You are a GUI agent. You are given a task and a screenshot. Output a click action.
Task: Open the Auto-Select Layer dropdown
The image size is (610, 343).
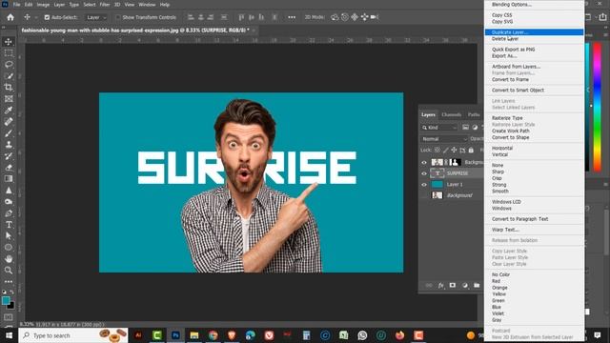(96, 17)
